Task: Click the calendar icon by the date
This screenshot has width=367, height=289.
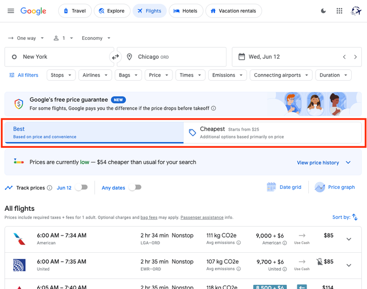Action: 242,57
